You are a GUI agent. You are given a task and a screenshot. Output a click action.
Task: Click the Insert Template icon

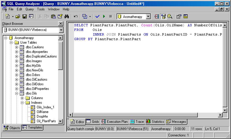click(31, 16)
